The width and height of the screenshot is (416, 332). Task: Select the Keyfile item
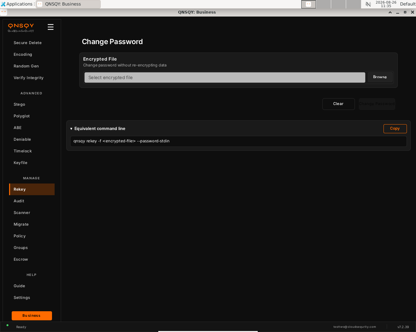pos(32,163)
